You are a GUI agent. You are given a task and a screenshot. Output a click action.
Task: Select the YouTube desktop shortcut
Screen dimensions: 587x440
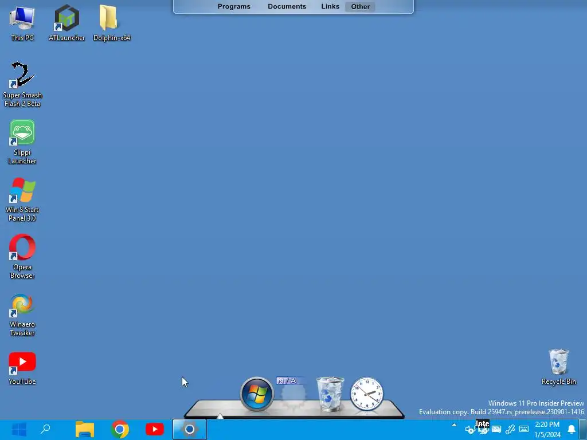(x=22, y=368)
